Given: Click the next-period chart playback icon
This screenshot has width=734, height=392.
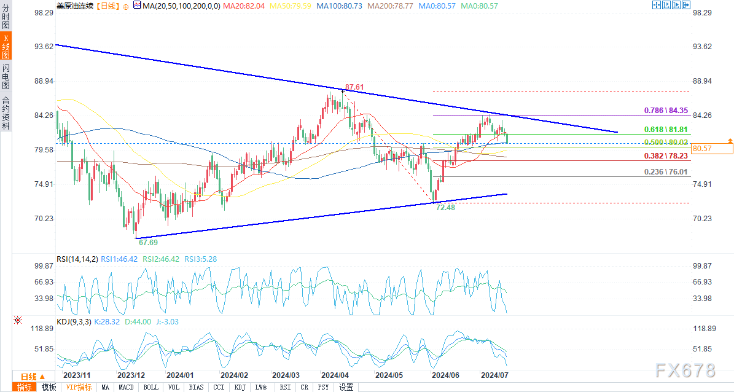Looking at the screenshot, I should point(676,5).
